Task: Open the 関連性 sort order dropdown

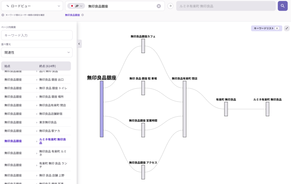Action: coord(37,52)
